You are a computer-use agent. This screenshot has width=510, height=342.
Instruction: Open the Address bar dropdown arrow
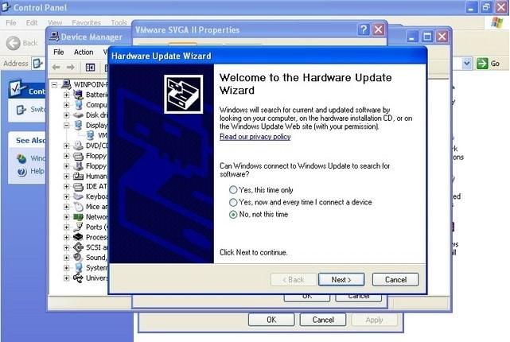tap(467, 64)
